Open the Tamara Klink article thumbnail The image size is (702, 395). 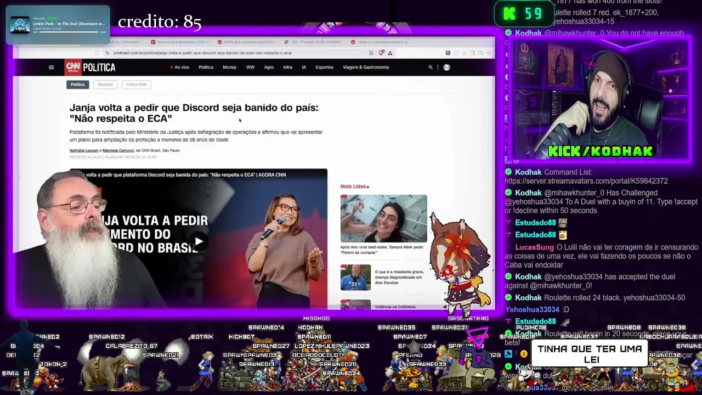tap(383, 218)
